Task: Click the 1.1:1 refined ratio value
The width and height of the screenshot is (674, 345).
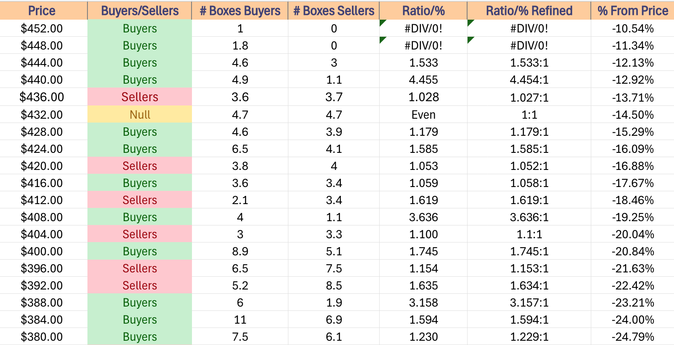Action: 529,234
